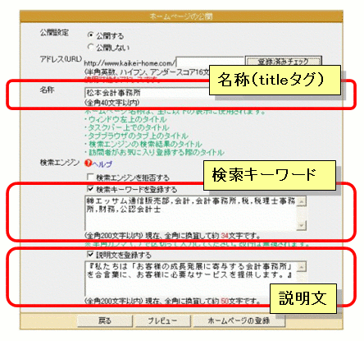364x341 pixels.
Task: Click inside the description text area
Action: coord(191,279)
